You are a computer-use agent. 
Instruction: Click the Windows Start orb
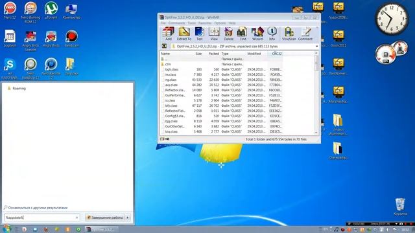(6, 228)
